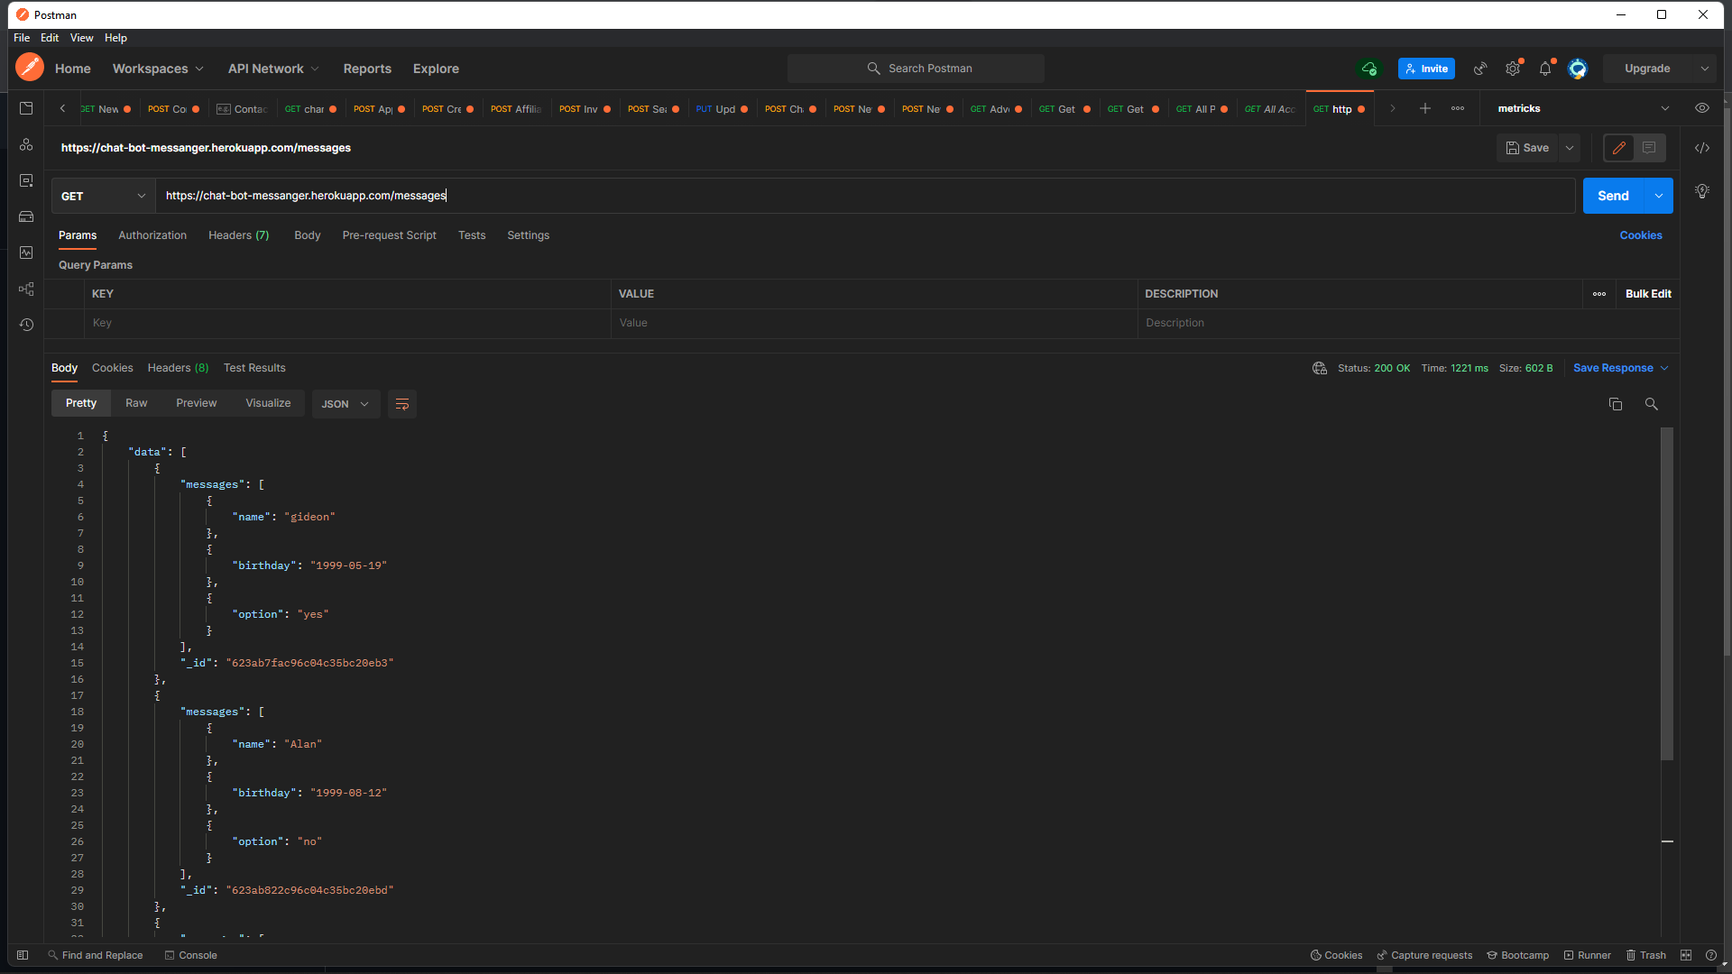Open the JSON format dropdown

[x=345, y=404]
